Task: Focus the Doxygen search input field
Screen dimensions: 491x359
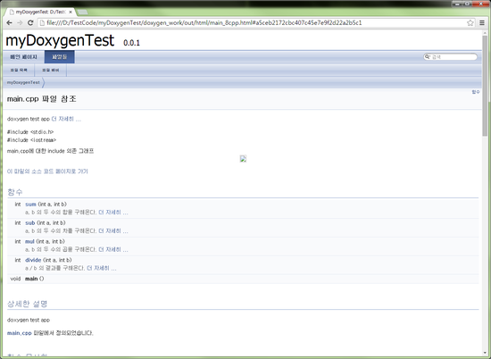Action: point(454,57)
